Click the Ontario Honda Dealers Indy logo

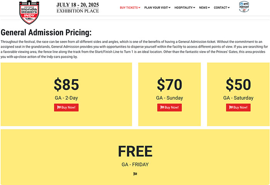tap(31, 12)
